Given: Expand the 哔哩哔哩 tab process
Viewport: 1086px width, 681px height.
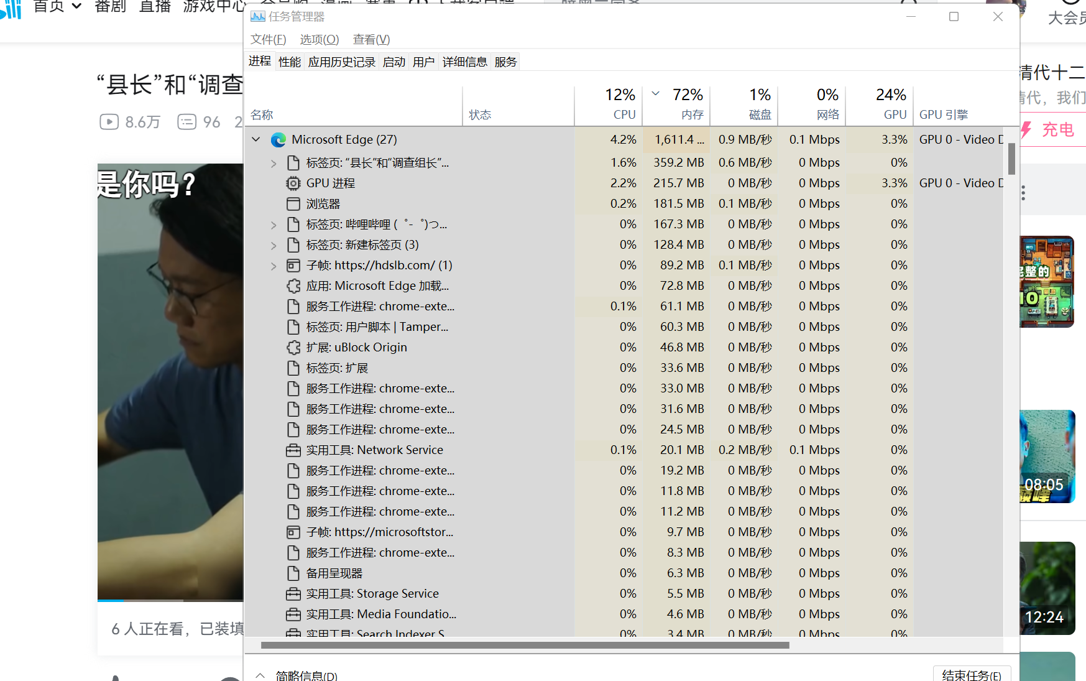Looking at the screenshot, I should point(274,225).
